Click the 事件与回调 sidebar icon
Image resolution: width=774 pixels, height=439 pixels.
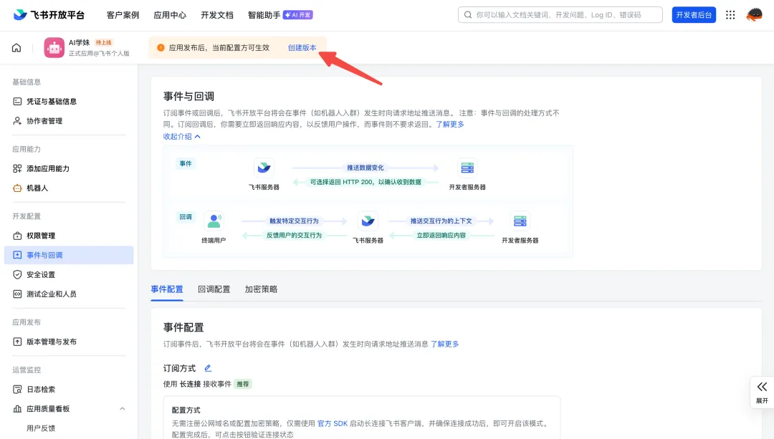17,255
